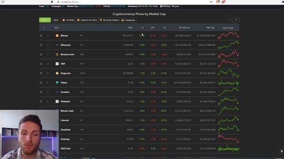The height and width of the screenshot is (159, 284).
Task: Click the Cardano logo icon
Action: click(x=57, y=92)
